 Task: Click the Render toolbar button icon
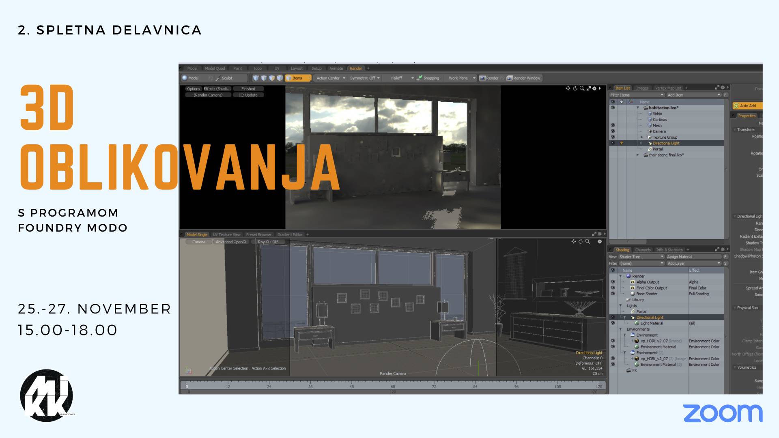(x=482, y=78)
